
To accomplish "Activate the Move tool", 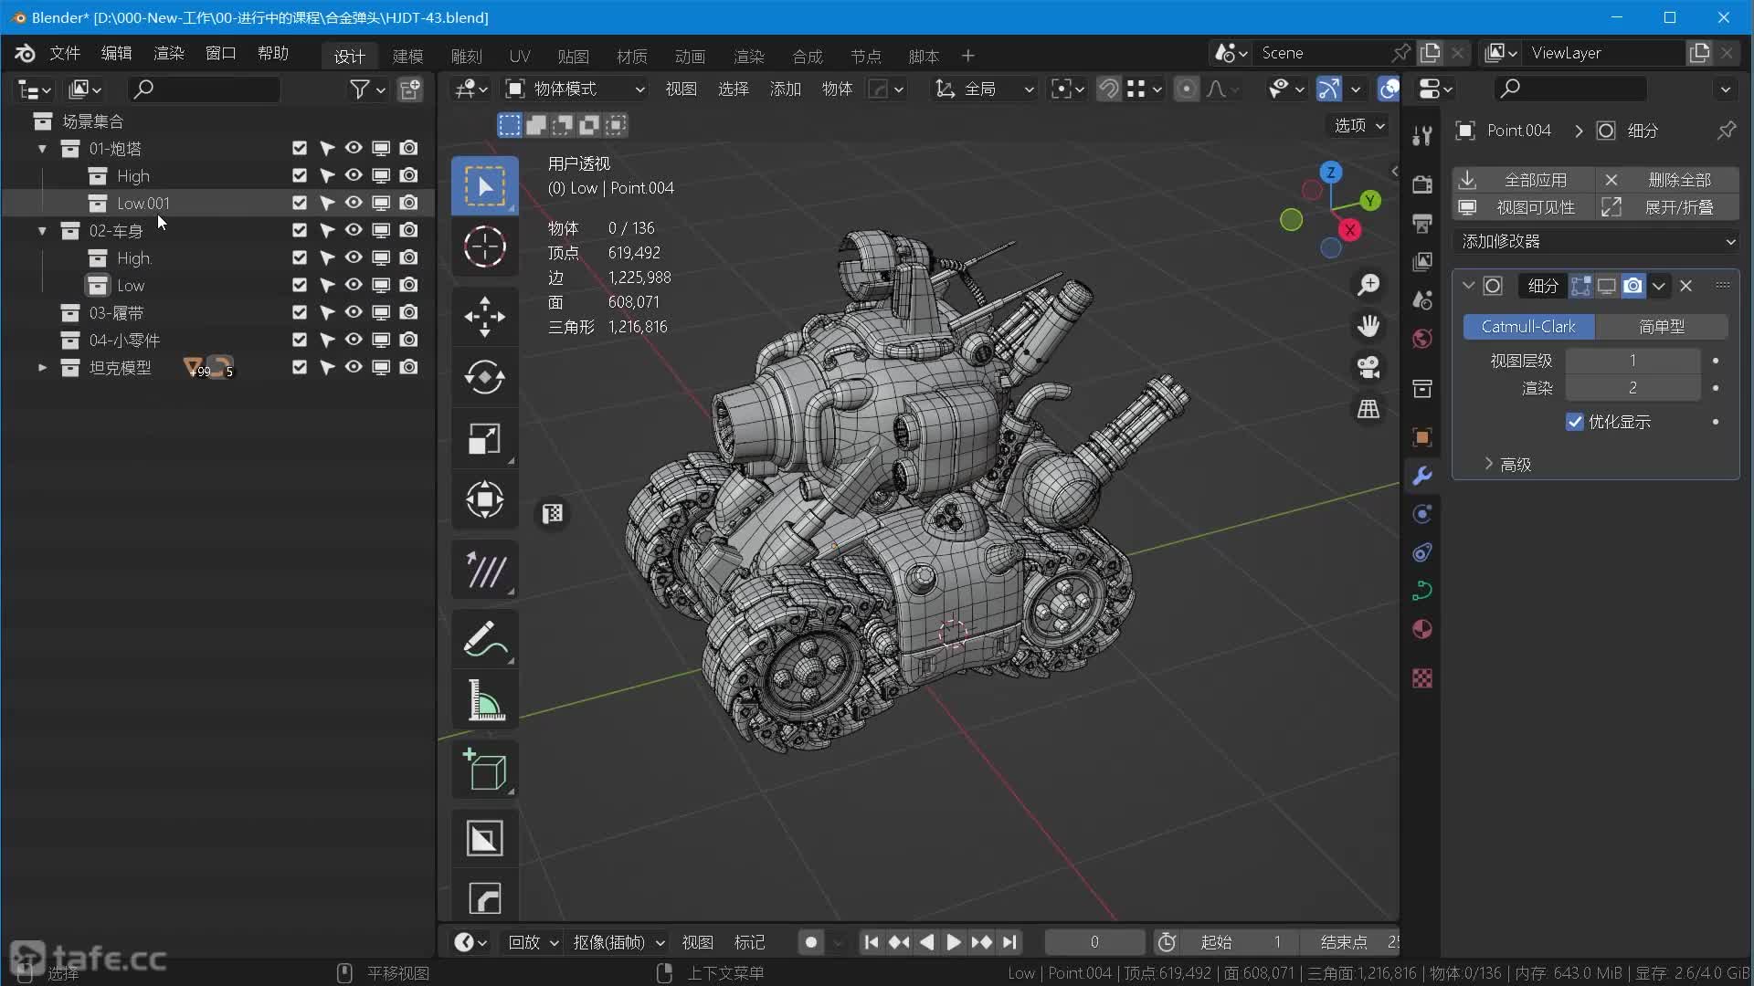I will (484, 317).
